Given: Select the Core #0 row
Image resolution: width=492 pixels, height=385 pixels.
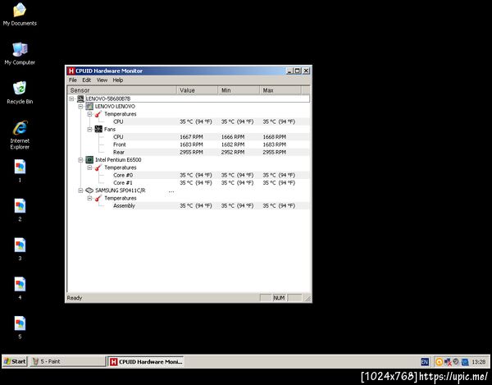Looking at the screenshot, I should tap(189, 175).
